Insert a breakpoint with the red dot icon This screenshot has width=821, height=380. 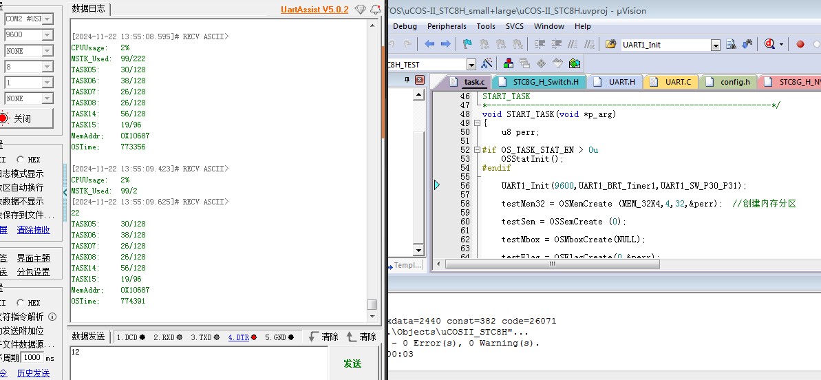800,45
